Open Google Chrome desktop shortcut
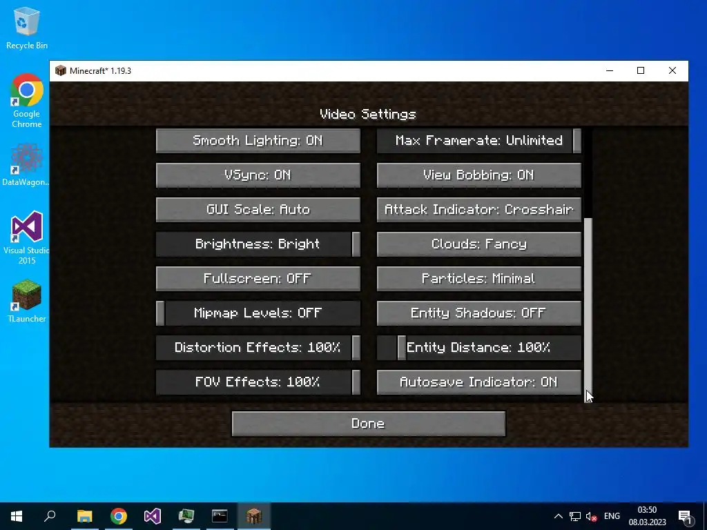Viewport: 707px width, 530px height. click(27, 101)
